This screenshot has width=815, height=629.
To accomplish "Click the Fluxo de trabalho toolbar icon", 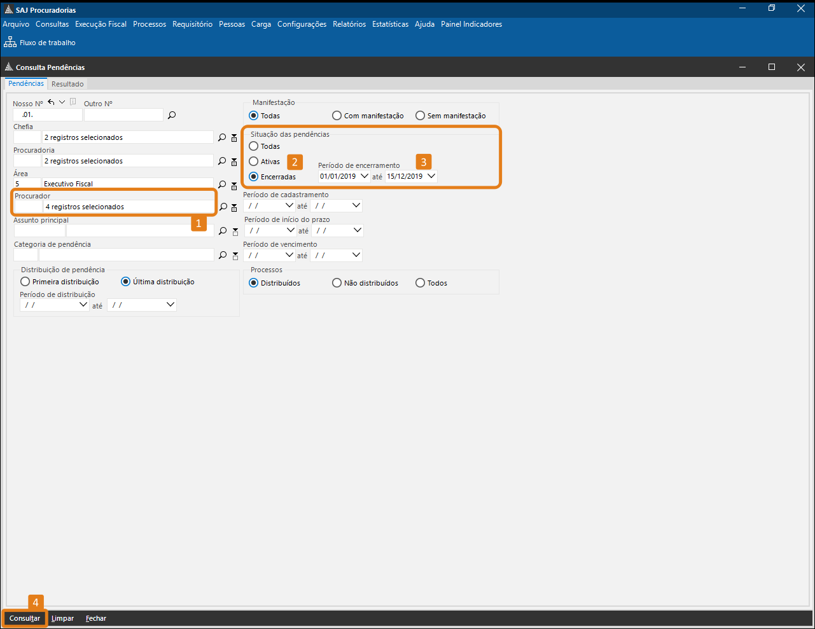I will 10,43.
